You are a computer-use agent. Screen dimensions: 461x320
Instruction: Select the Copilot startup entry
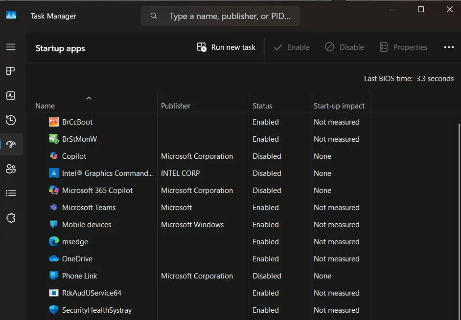(x=74, y=156)
